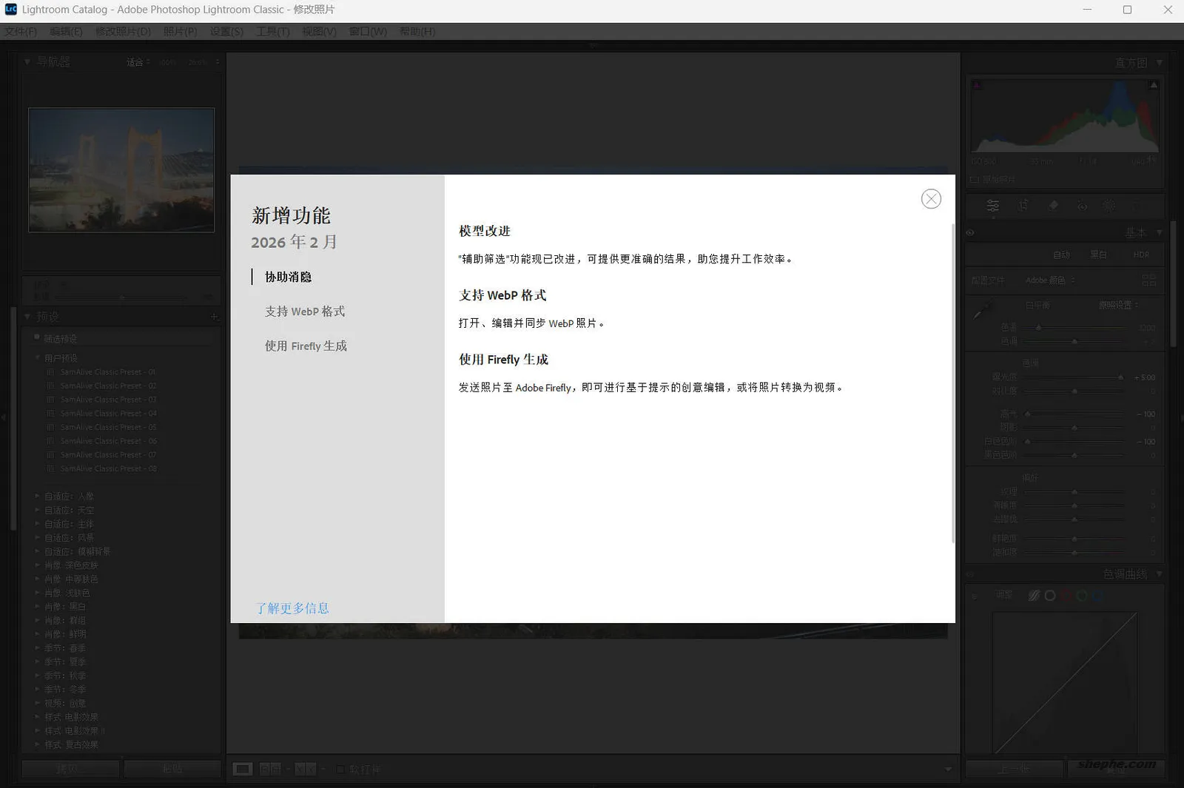Toggle the Basic panel visibility eye

click(970, 232)
